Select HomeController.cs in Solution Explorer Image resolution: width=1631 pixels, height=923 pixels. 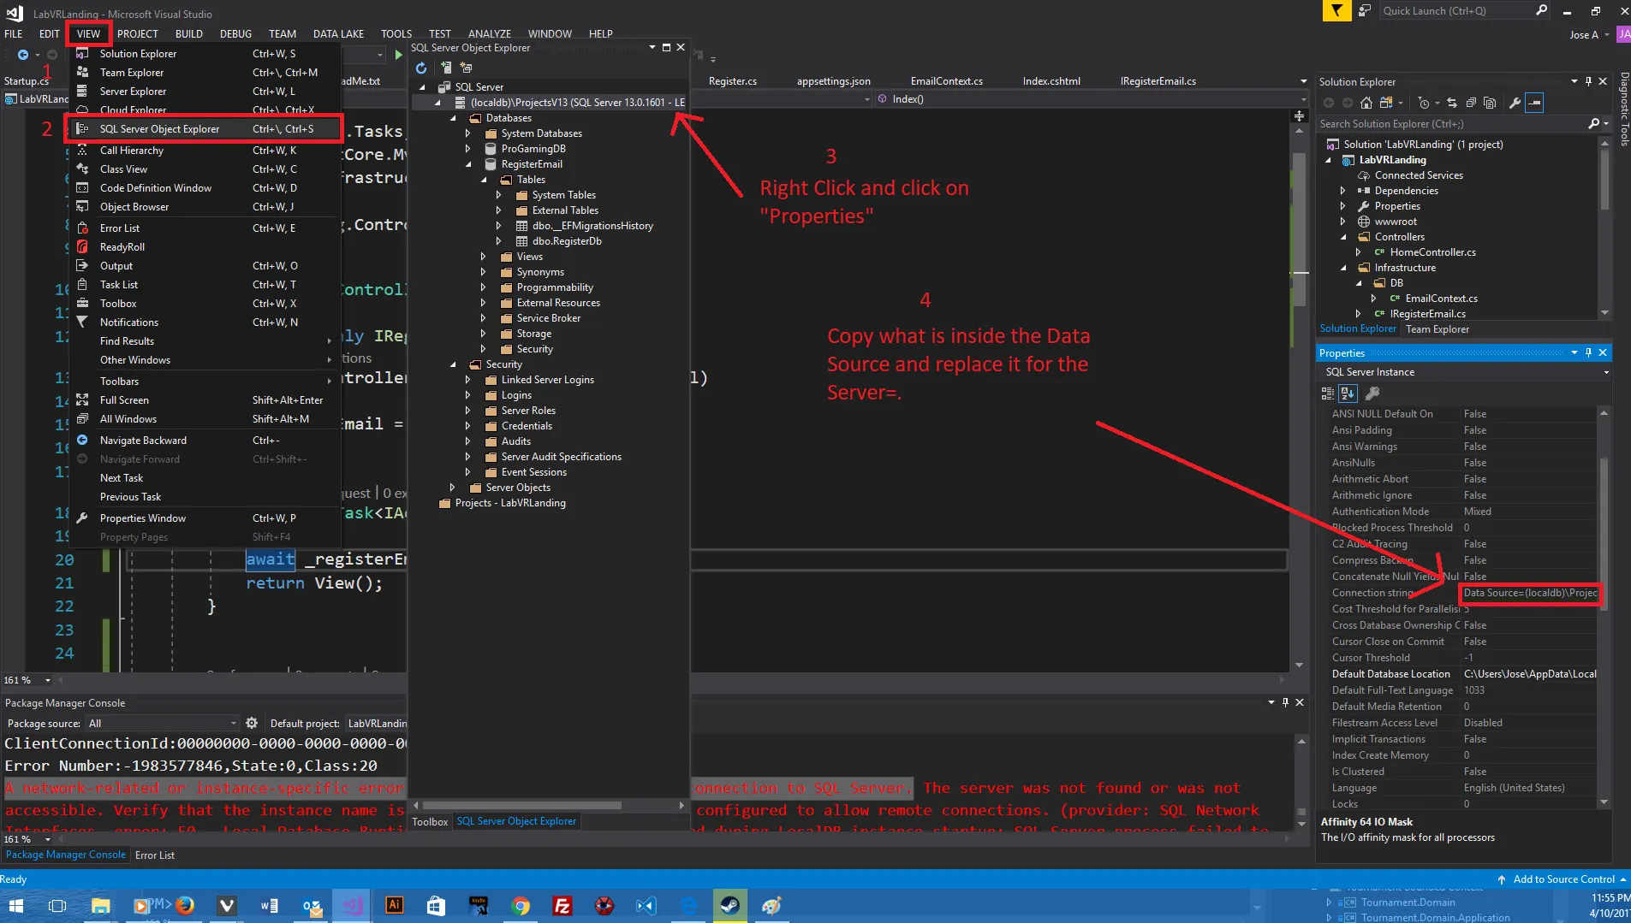point(1432,252)
